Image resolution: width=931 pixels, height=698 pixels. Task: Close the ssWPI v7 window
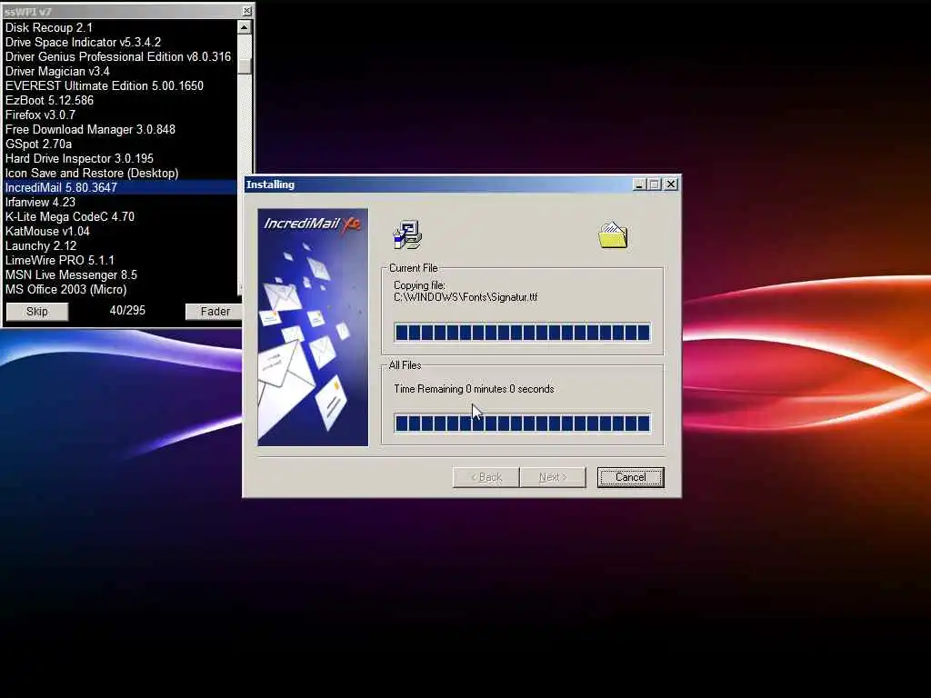246,11
